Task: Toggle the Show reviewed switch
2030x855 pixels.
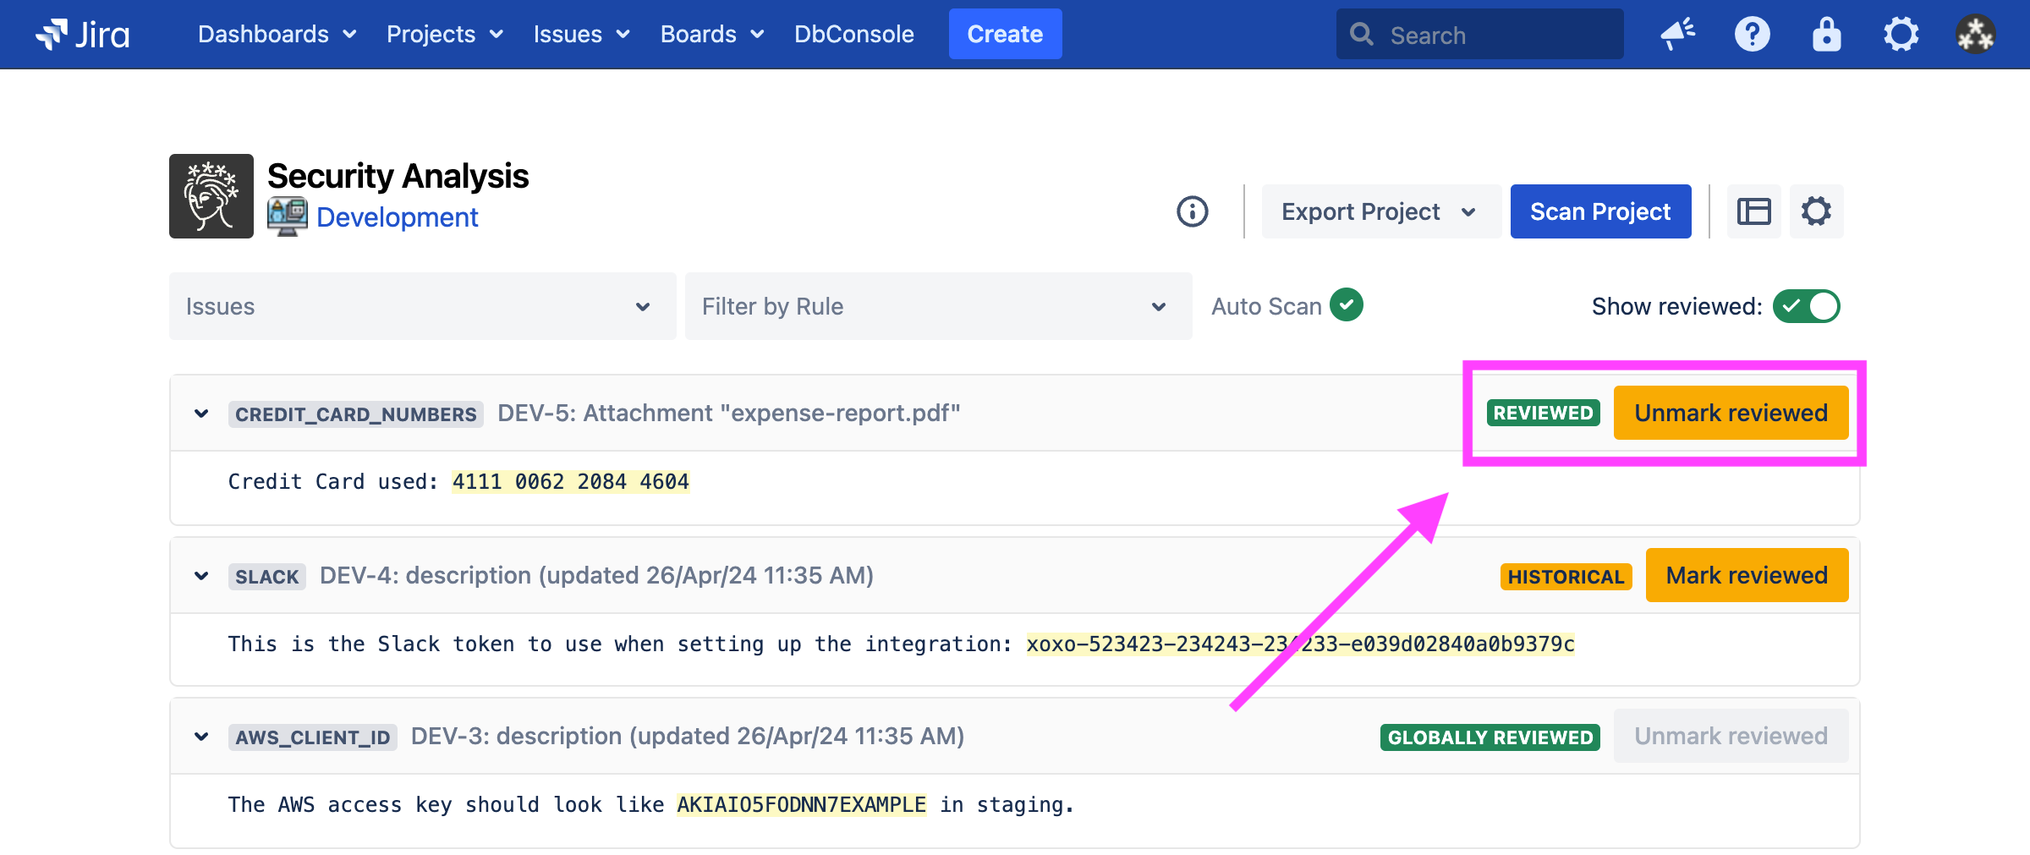Action: (1806, 306)
